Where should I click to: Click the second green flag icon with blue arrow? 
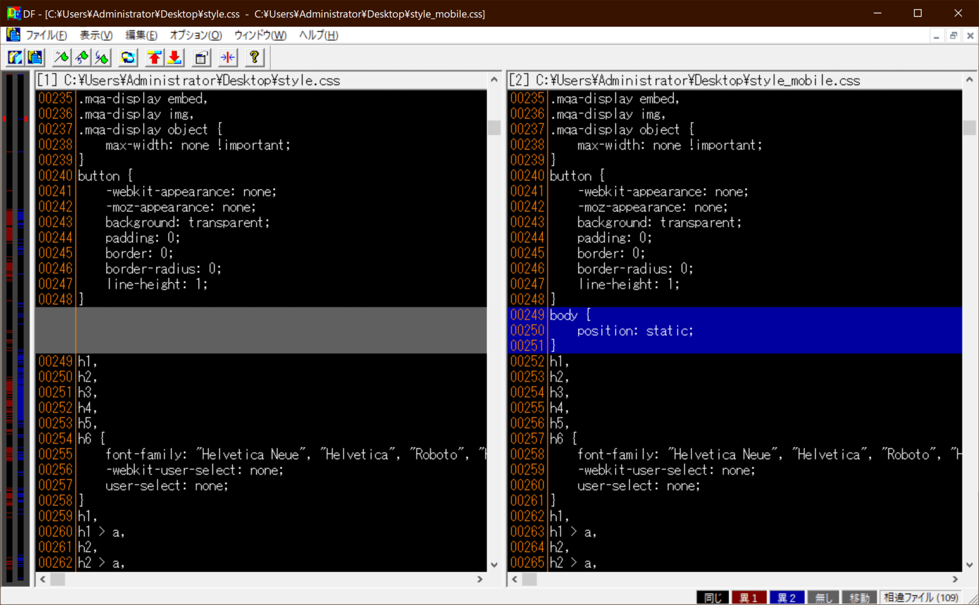point(82,57)
